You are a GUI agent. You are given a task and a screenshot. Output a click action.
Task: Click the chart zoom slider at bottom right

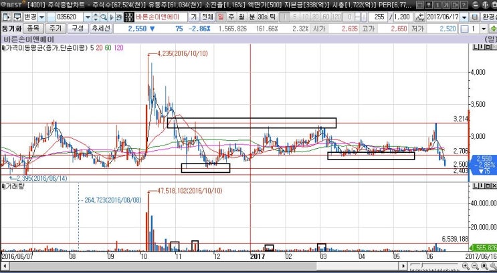point(434,266)
